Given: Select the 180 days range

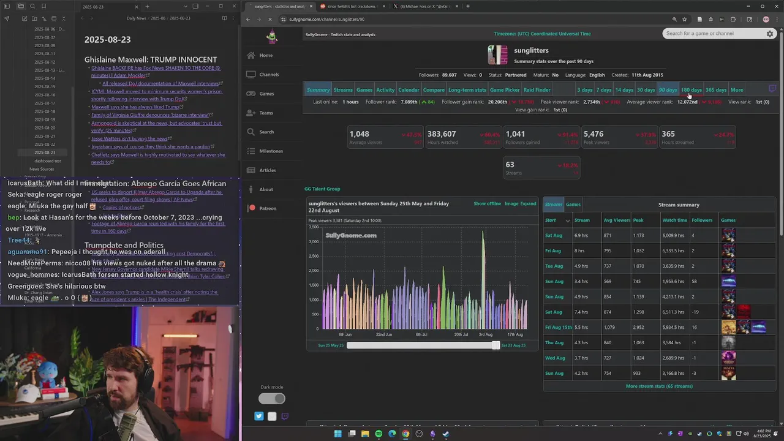Looking at the screenshot, I should [692, 90].
